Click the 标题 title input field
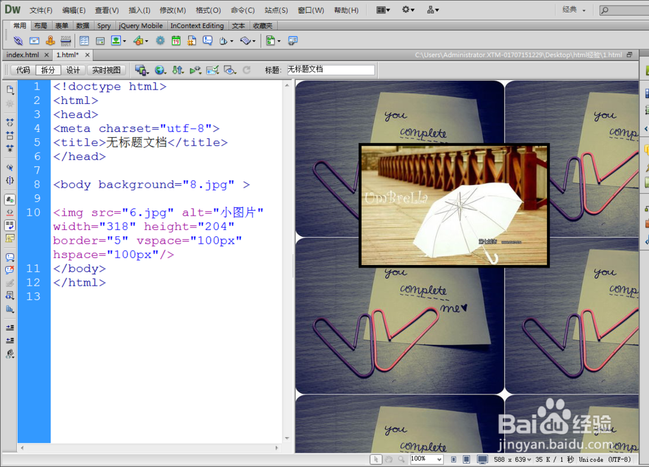Viewport: 649px width, 467px height. point(331,69)
